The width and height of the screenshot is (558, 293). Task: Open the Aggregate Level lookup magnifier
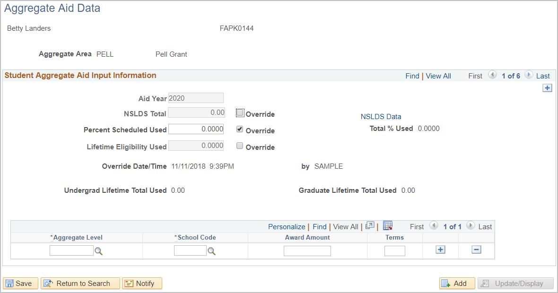pyautogui.click(x=98, y=251)
